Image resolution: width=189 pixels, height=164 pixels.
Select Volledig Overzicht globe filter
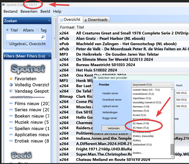[x=11, y=85]
